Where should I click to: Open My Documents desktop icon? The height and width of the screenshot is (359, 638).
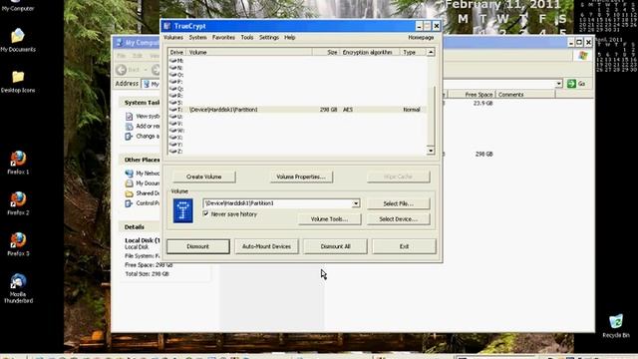[x=18, y=40]
